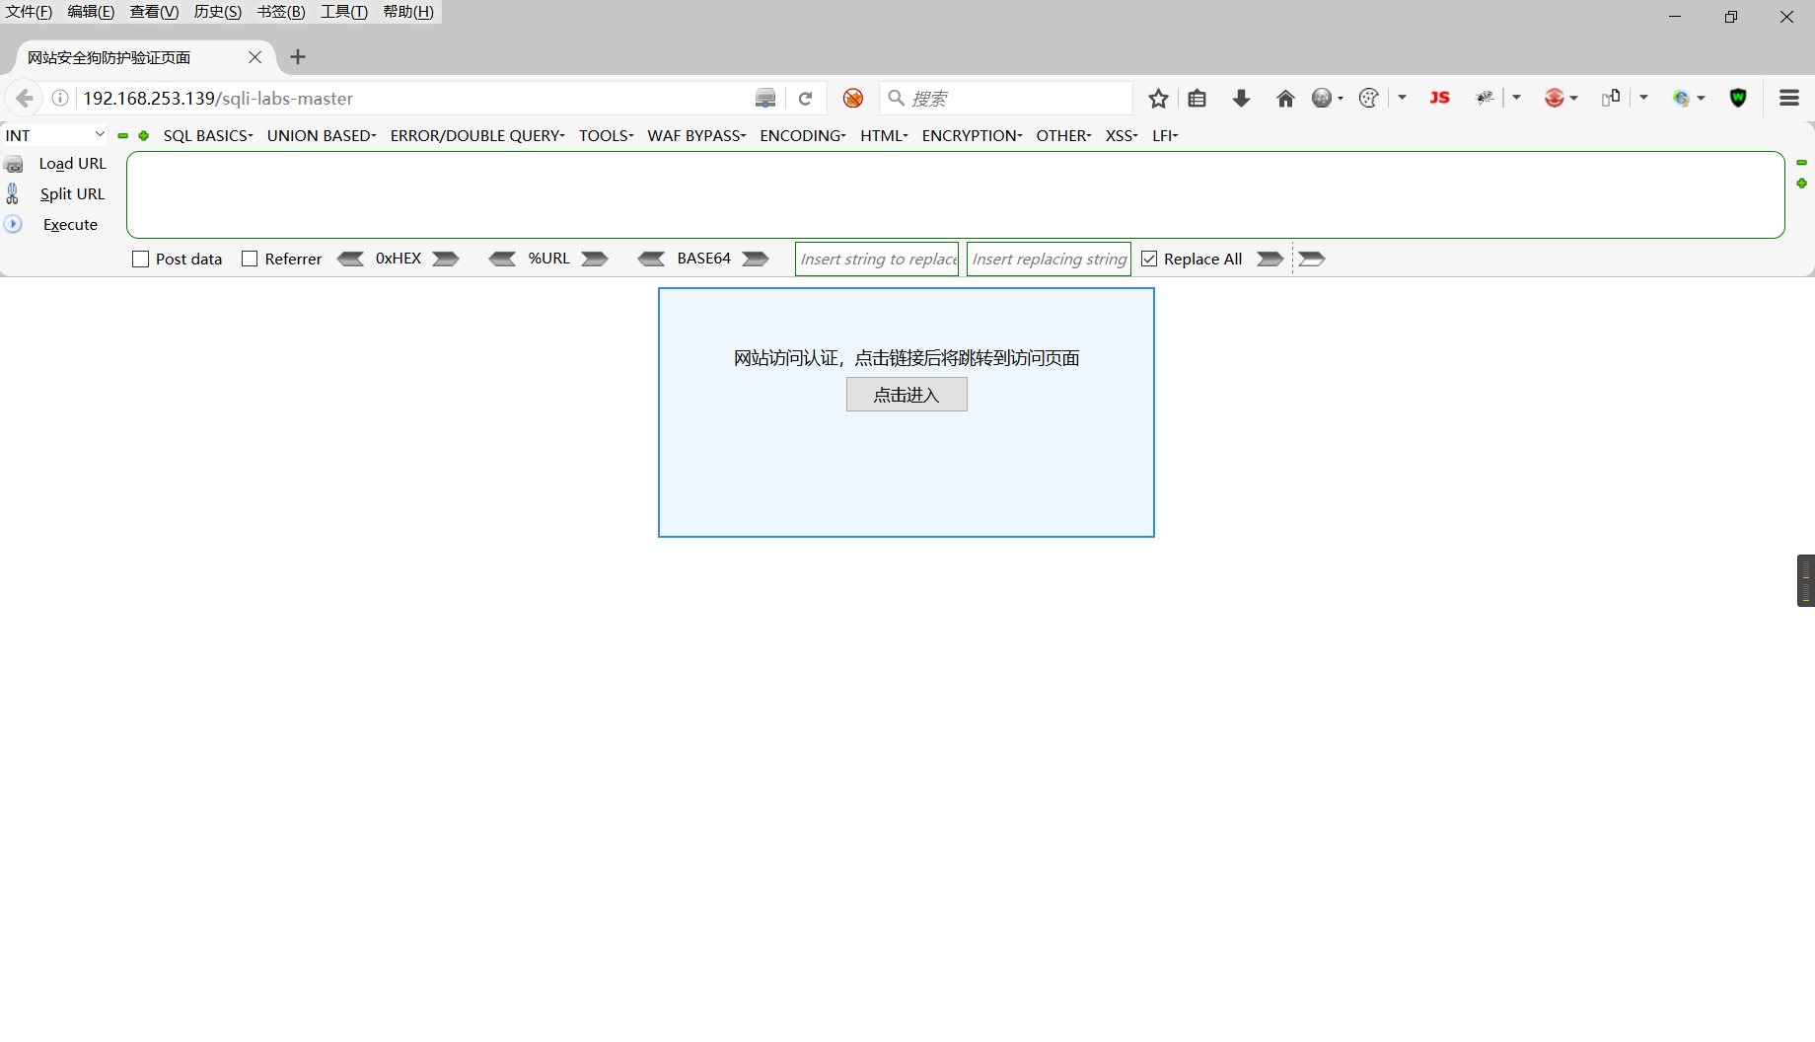Screen dimensions: 1815x1042
Task: Open the Firefox hamburger menu
Action: pos(1788,98)
